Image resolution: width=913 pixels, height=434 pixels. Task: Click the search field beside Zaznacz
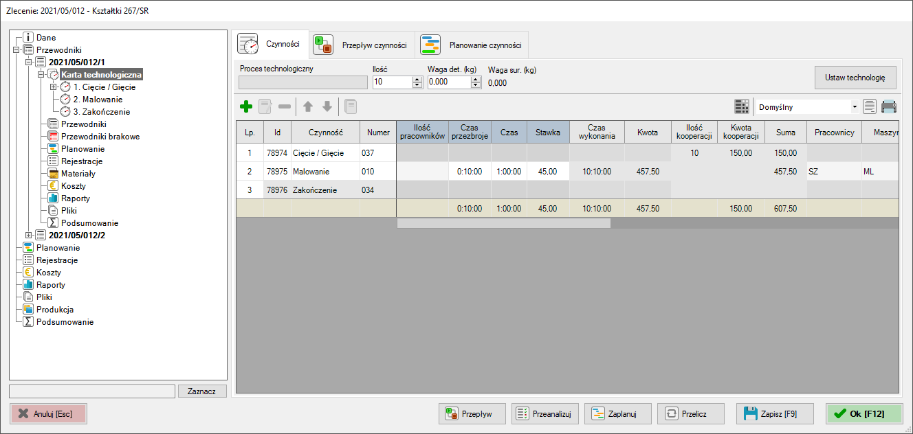point(92,391)
